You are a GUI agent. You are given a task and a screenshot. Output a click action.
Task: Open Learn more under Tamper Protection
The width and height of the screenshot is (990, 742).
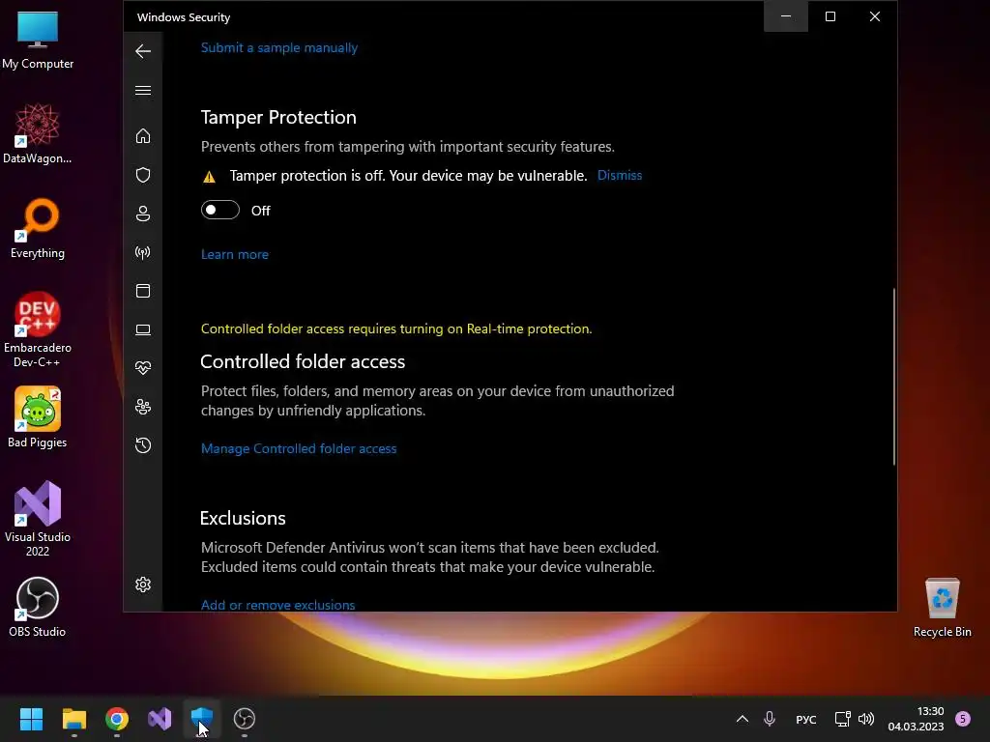pos(235,254)
